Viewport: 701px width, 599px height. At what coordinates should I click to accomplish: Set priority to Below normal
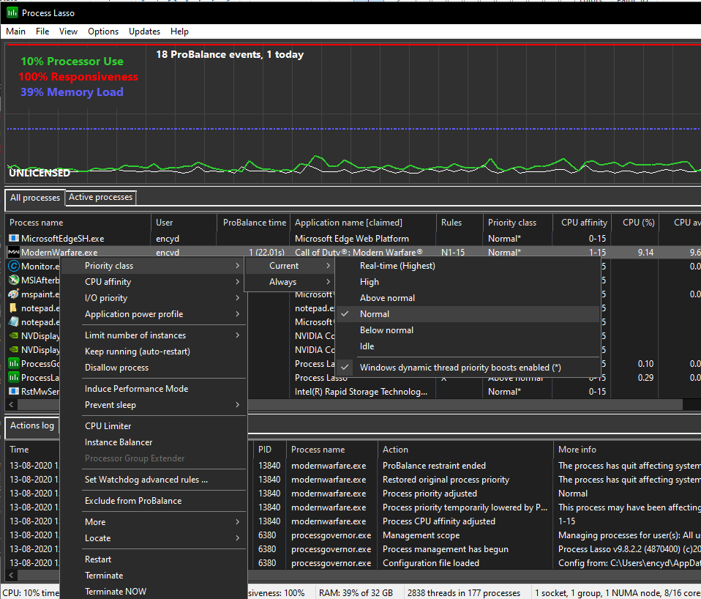point(467,330)
